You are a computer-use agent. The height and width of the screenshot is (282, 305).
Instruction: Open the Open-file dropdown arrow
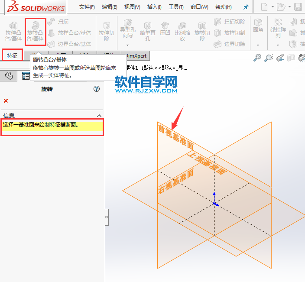290,7
